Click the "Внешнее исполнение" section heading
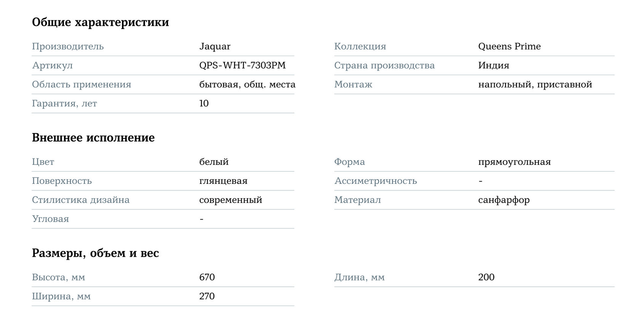 93,138
